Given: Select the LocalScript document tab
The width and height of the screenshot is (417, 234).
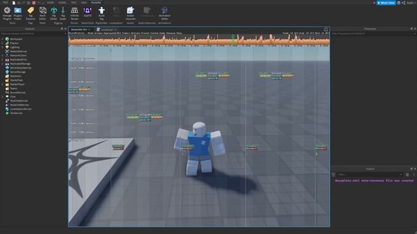Looking at the screenshot, I should [107, 29].
